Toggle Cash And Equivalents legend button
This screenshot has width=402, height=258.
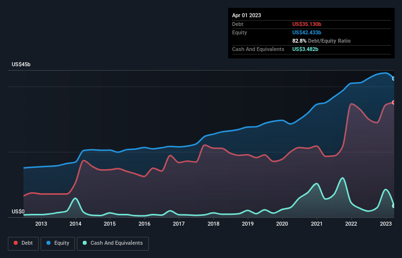[x=113, y=243]
